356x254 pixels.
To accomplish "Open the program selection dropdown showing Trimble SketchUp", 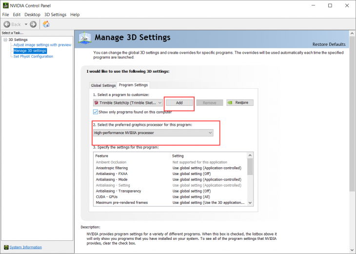I will tap(128, 103).
